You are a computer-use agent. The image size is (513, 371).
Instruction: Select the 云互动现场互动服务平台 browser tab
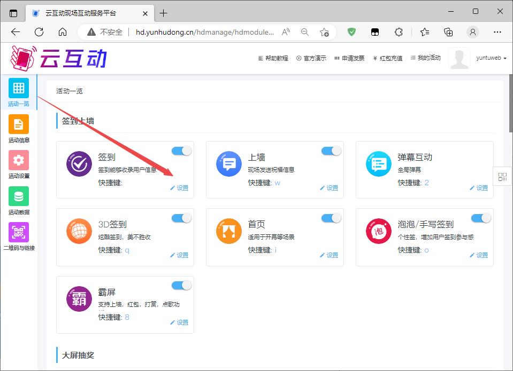click(x=90, y=13)
